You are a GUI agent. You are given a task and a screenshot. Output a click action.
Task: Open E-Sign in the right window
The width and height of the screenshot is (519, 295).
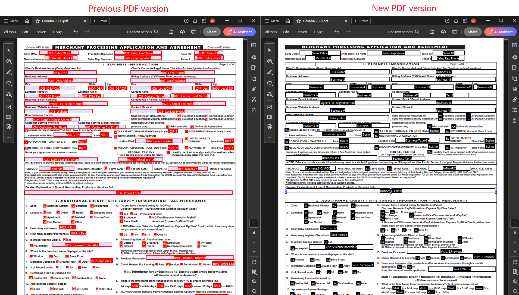coord(319,32)
